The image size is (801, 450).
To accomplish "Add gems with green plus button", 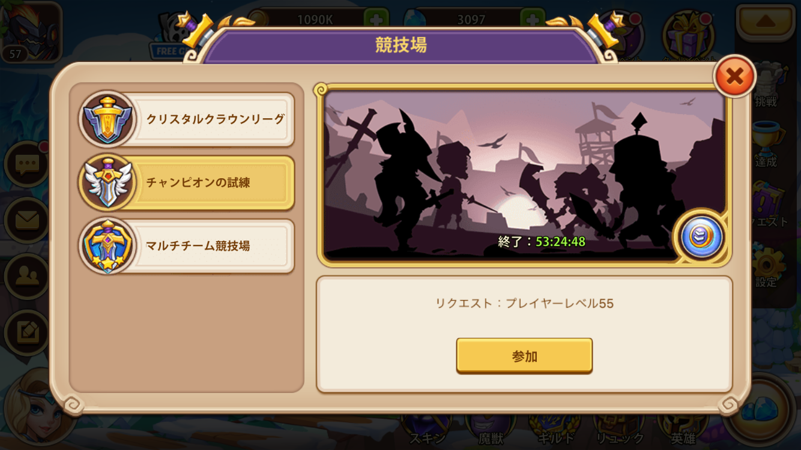I will (532, 19).
